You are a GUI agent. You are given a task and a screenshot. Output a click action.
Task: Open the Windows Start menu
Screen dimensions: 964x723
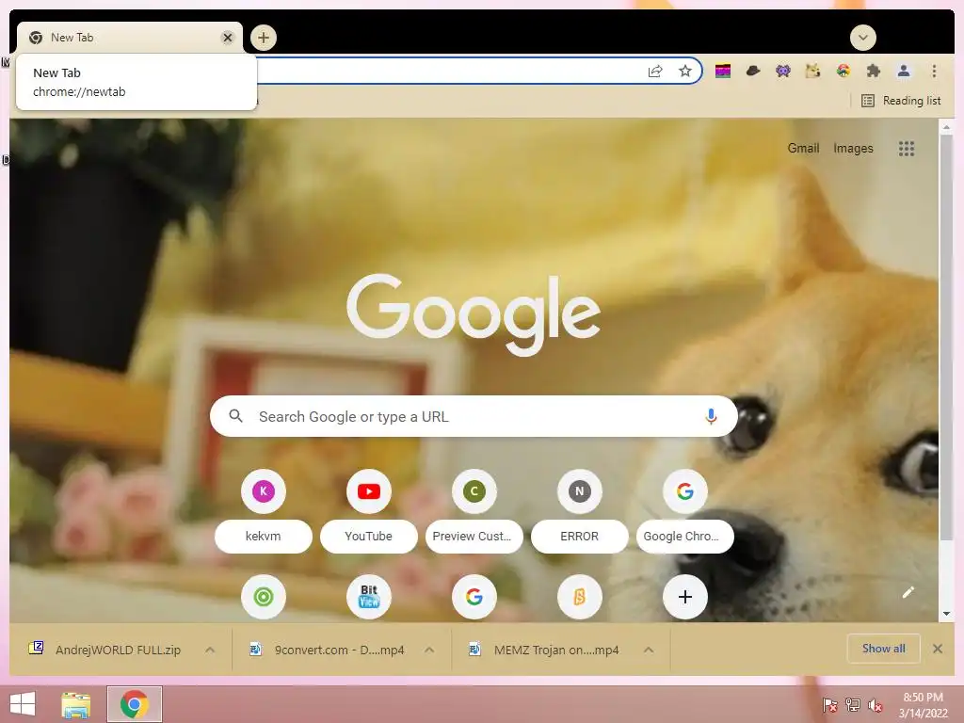point(23,704)
